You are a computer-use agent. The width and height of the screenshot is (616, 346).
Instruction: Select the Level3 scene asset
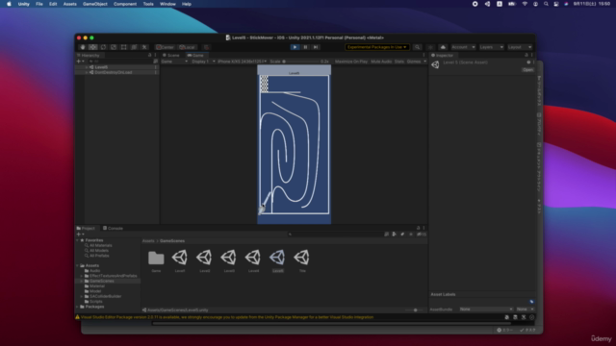tap(229, 260)
